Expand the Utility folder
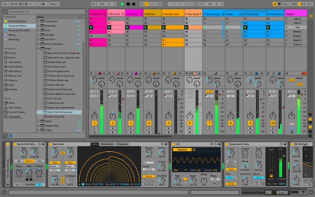This screenshot has height=197, width=315. [39, 130]
